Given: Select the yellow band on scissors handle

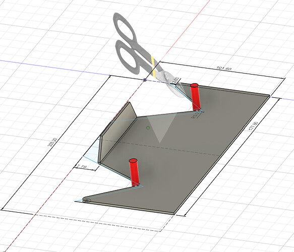Looking at the screenshot, I should (x=154, y=67).
